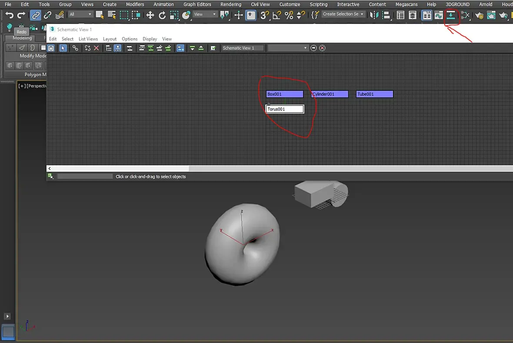Select the Cylinder001 node
The height and width of the screenshot is (343, 513).
coord(330,94)
